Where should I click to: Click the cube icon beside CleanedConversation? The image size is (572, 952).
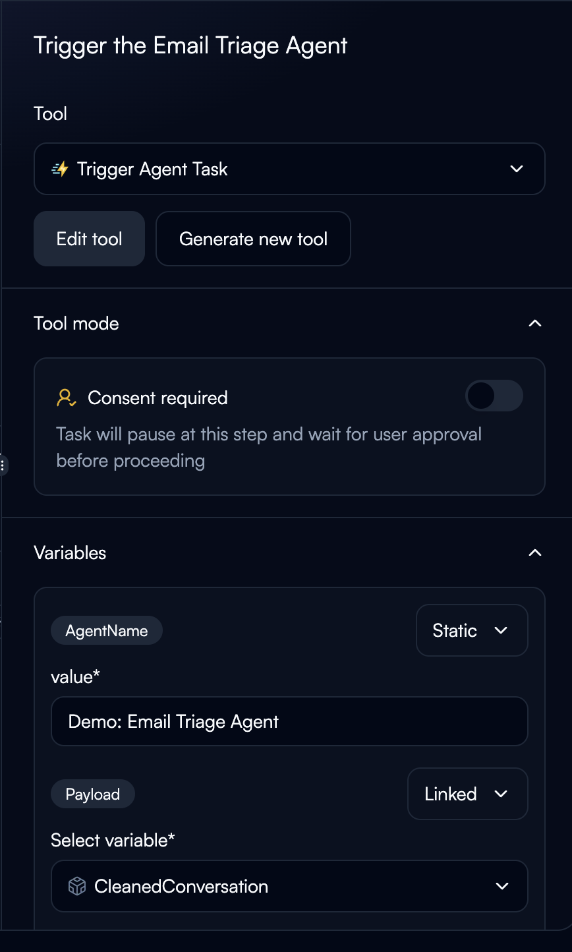pos(76,886)
